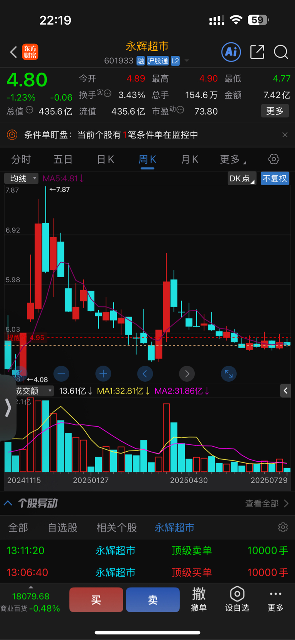
Task: Open 成交额 sub-indicator dropdown
Action: point(34,391)
